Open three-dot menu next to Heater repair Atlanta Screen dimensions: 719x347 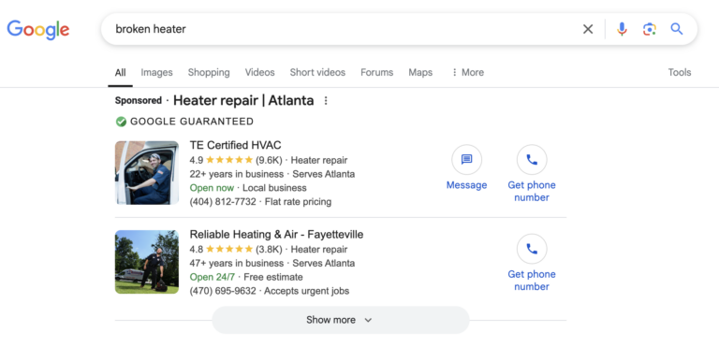(326, 100)
